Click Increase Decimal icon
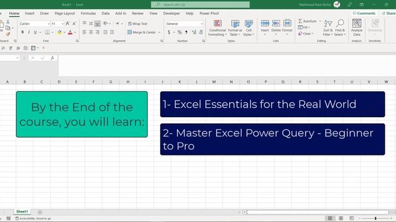The image size is (396, 222). click(x=194, y=32)
